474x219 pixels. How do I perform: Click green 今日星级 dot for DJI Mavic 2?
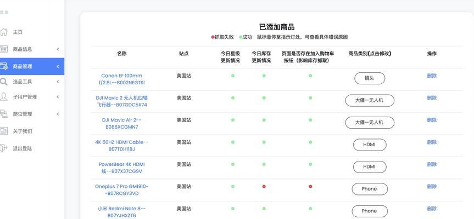pos(233,98)
